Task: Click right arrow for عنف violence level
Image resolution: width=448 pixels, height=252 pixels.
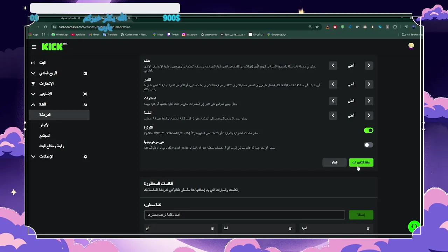Action: click(x=369, y=65)
